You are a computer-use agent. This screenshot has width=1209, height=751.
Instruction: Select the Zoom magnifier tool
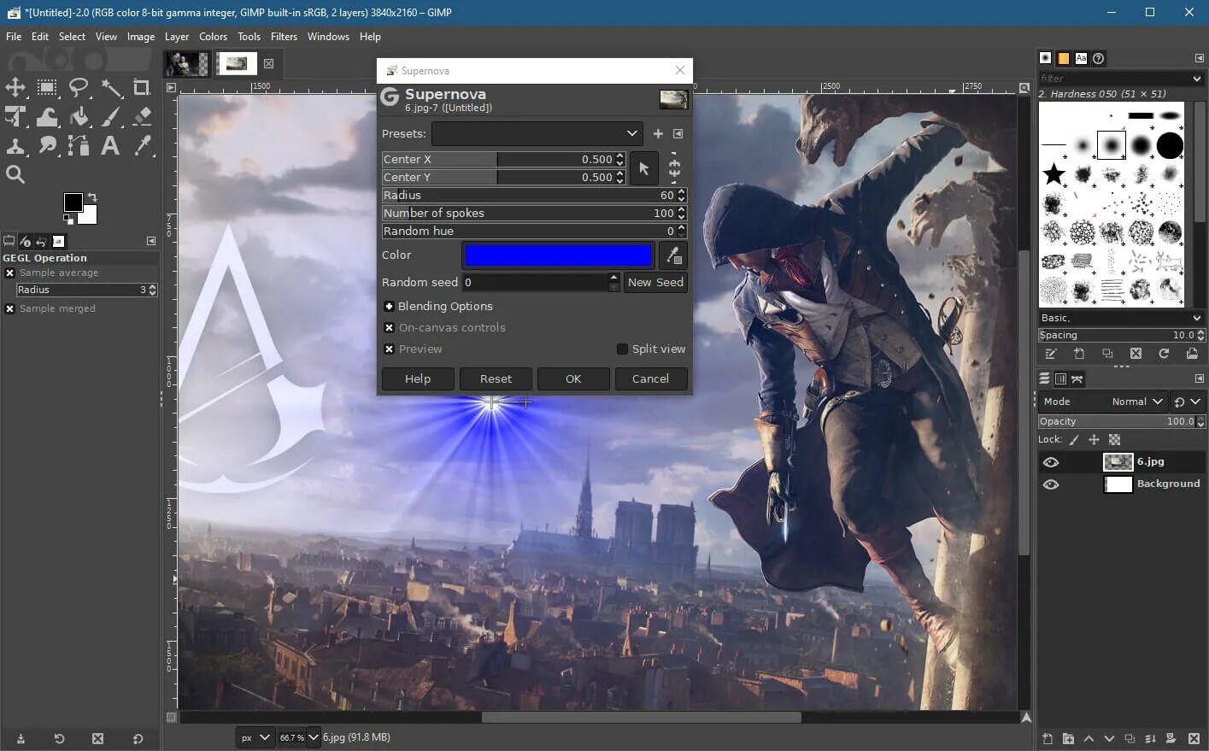(x=15, y=174)
